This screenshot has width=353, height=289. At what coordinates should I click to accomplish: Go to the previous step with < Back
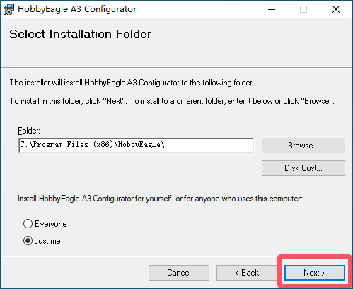pos(247,273)
